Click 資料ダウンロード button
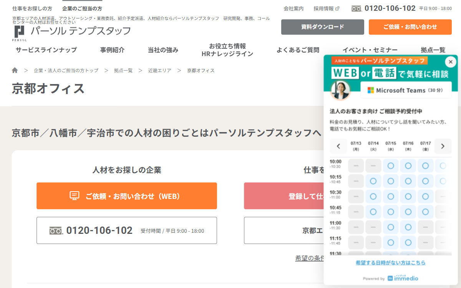Image resolution: width=461 pixels, height=288 pixels. (x=323, y=27)
